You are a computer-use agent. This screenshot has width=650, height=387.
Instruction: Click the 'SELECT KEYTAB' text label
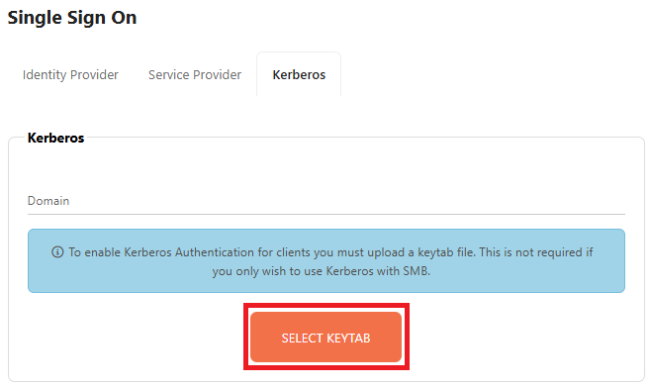click(325, 339)
